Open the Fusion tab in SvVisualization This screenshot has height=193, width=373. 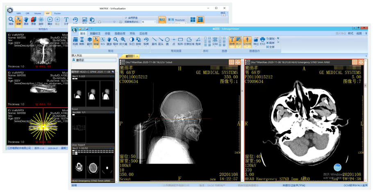coord(57,13)
